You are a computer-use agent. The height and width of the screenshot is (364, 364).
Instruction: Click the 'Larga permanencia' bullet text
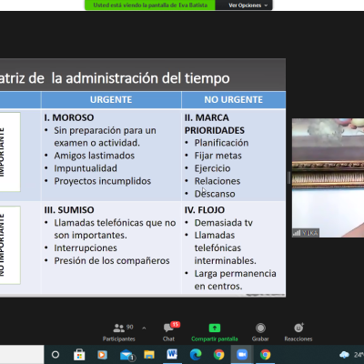236,274
